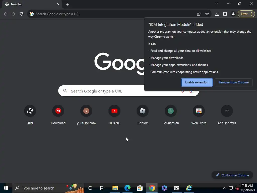This screenshot has width=257, height=193.
Task: Toggle the side panel icon
Action: coord(225,14)
